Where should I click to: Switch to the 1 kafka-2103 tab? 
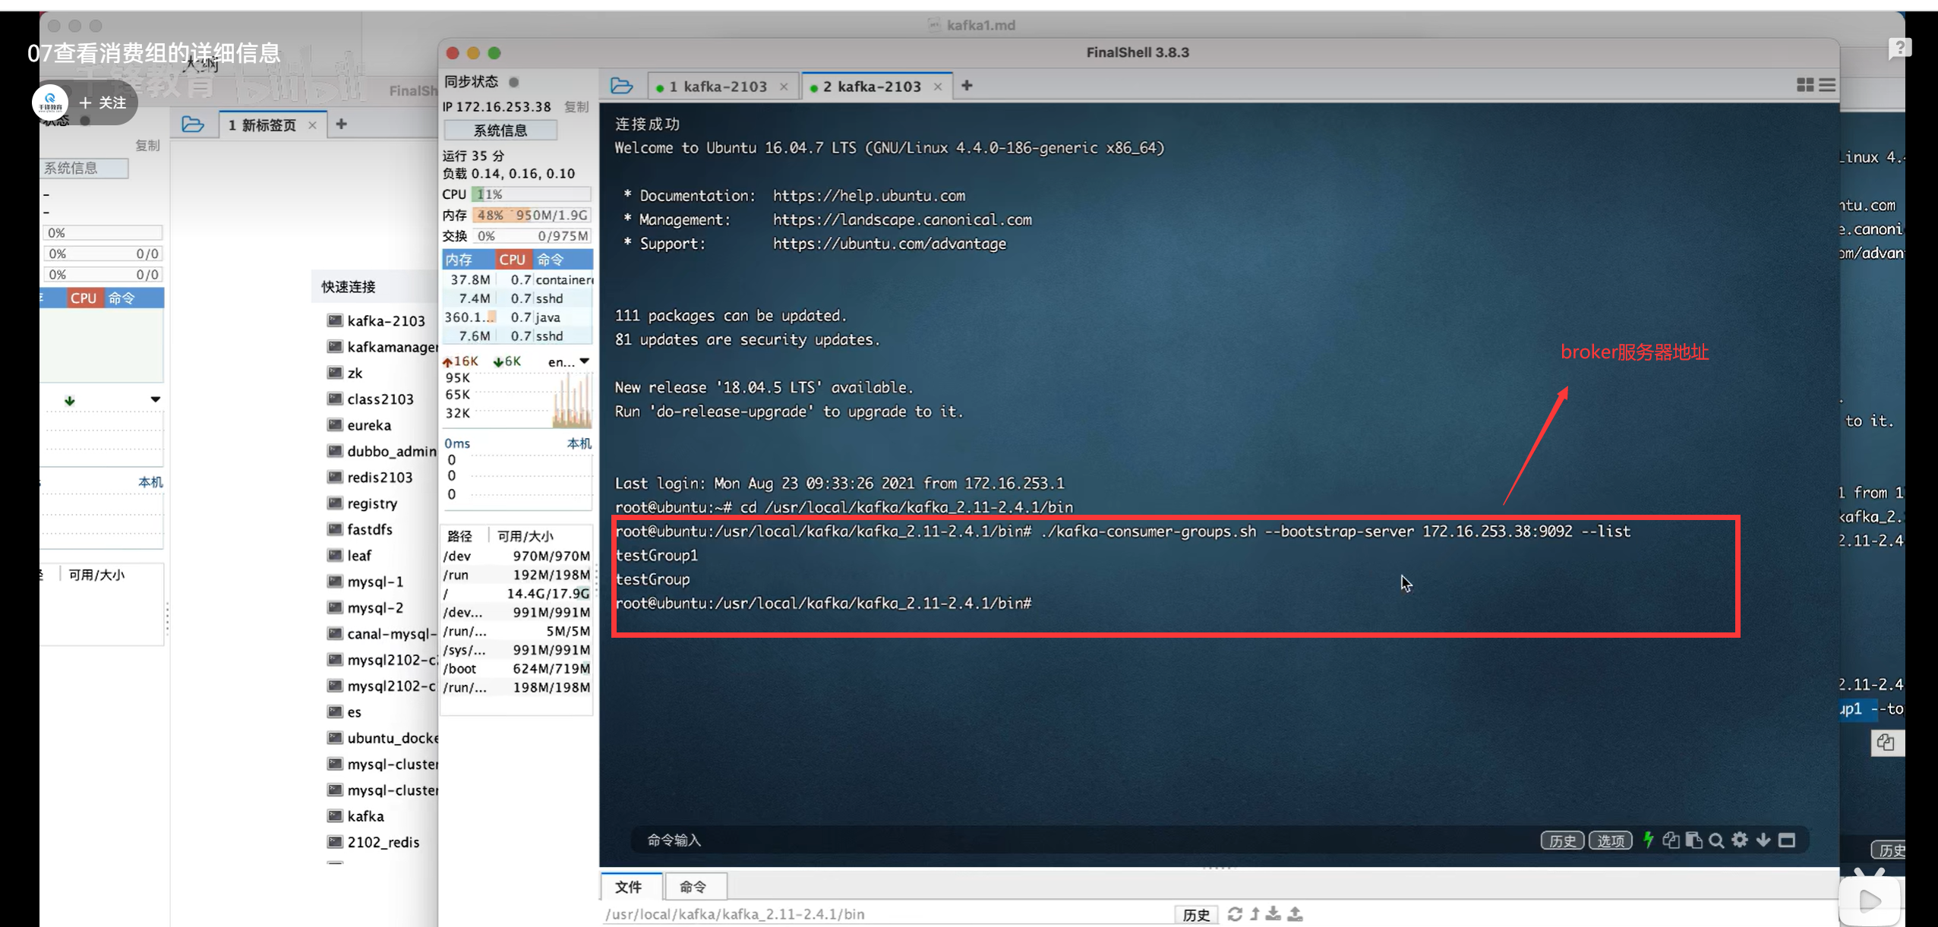click(718, 87)
